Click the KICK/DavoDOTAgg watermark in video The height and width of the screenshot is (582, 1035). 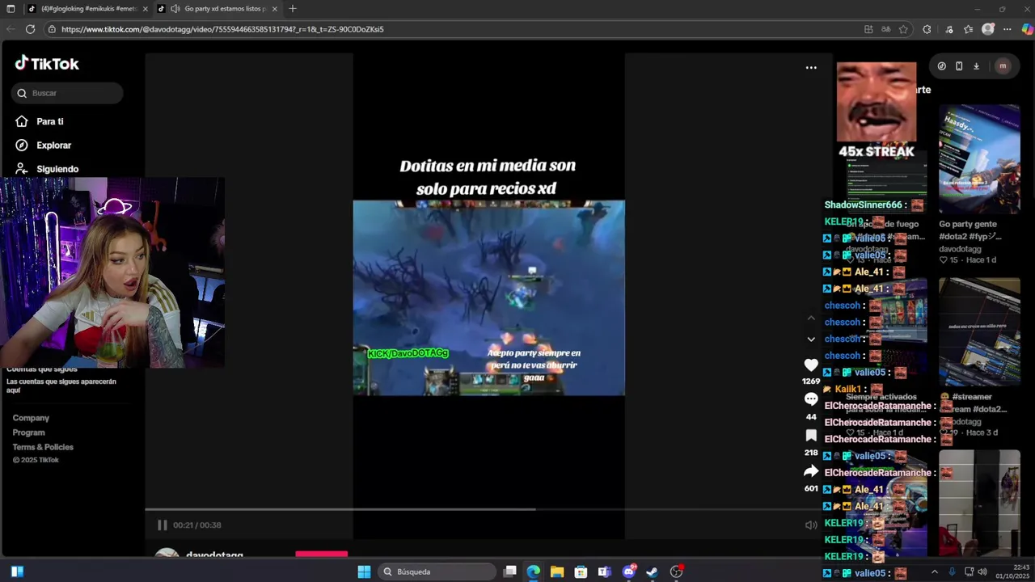[x=408, y=353]
